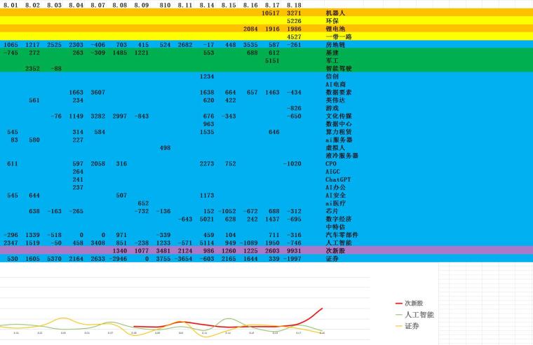
Task: Click the ChatGPT label cell
Action: tap(338, 180)
